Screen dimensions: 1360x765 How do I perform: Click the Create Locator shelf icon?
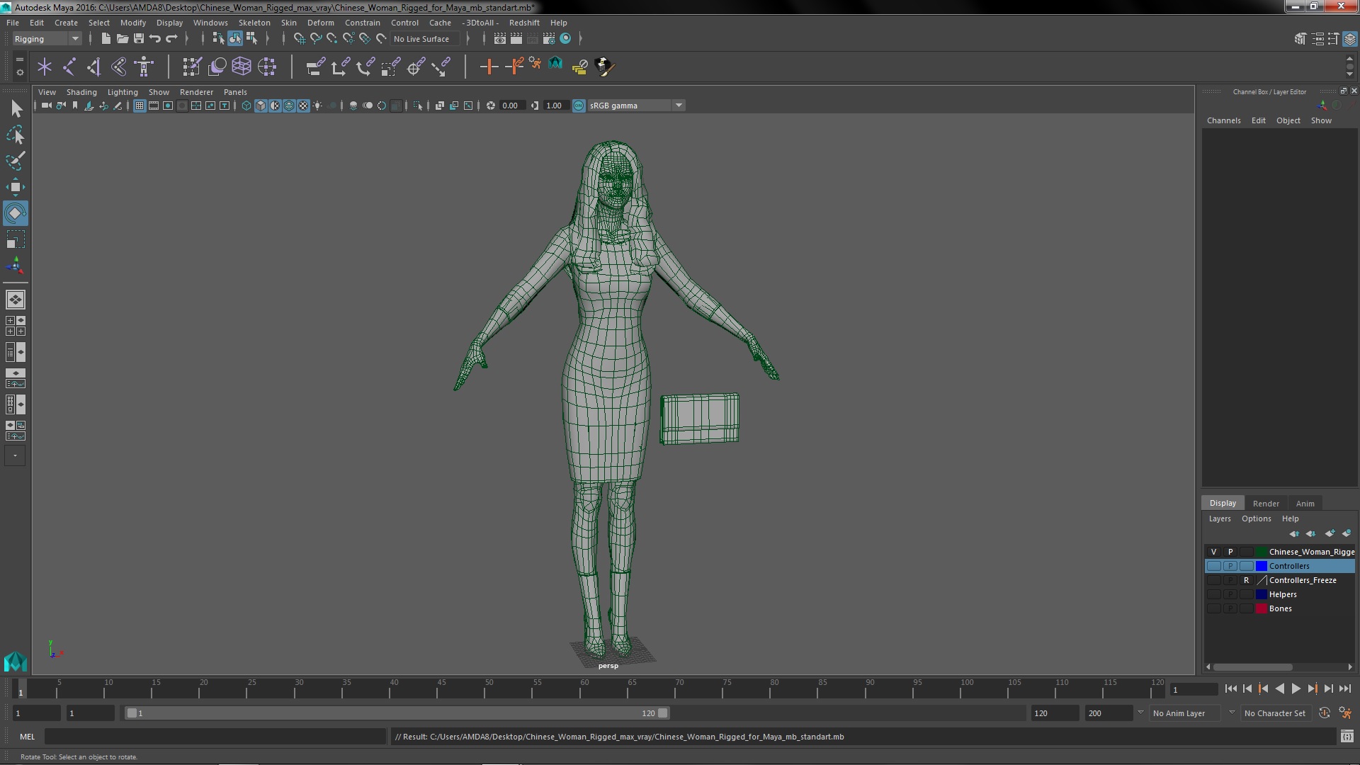click(45, 67)
